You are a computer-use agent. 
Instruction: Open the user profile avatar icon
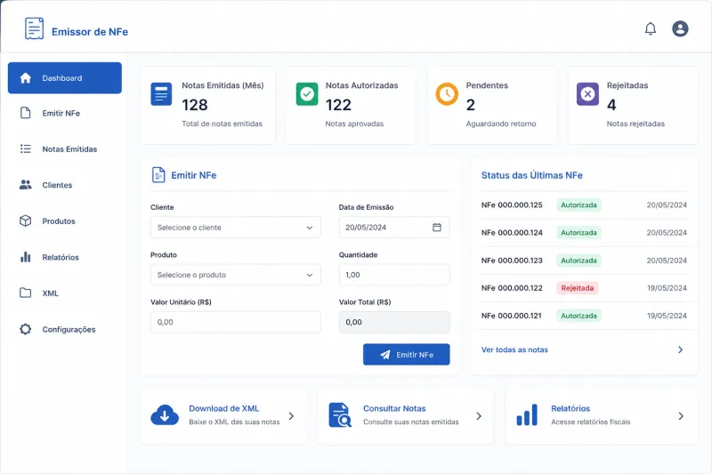pyautogui.click(x=680, y=28)
